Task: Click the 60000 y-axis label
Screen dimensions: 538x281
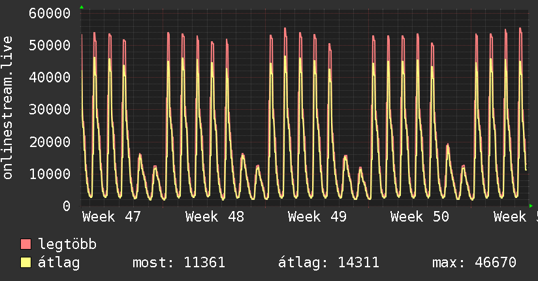Action: 50,14
